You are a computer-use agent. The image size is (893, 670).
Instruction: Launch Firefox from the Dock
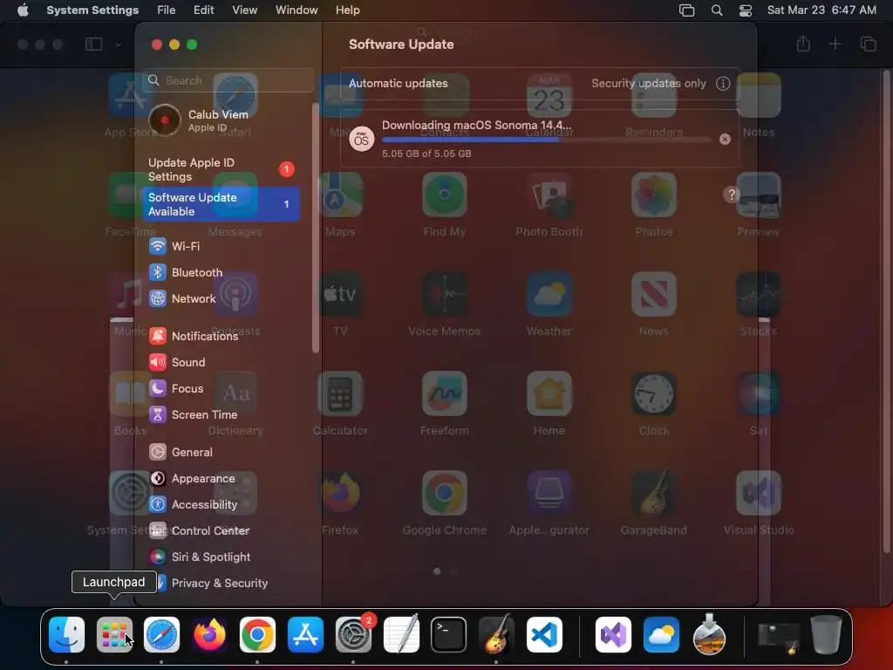209,634
